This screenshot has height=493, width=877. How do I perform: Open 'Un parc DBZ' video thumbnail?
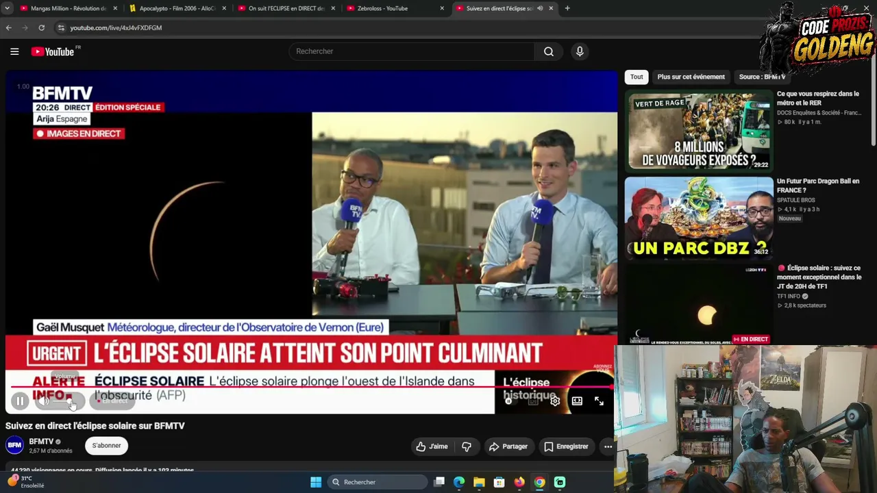699,218
